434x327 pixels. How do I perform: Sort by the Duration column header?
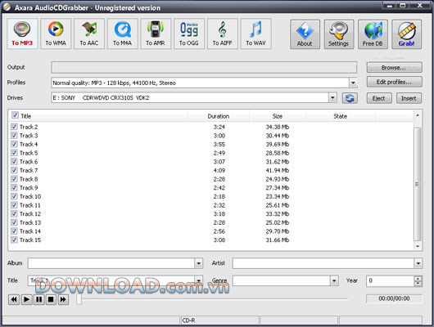pos(219,116)
